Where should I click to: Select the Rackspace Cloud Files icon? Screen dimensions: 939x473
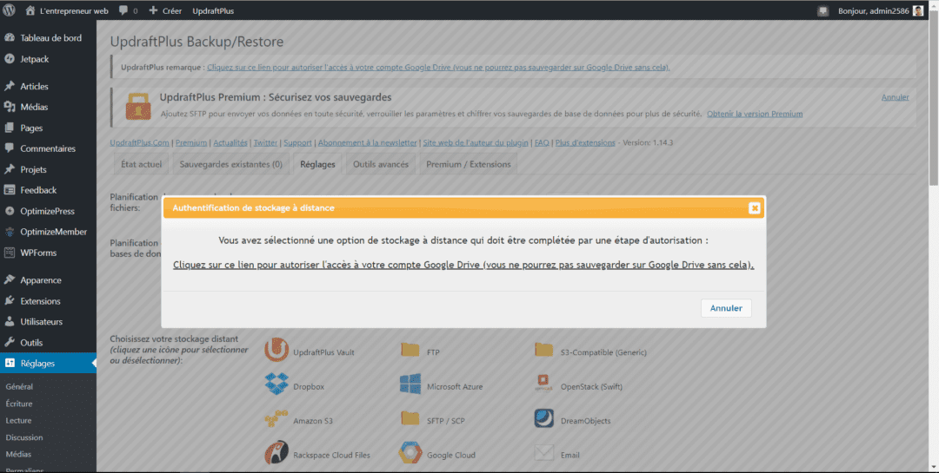(x=276, y=453)
